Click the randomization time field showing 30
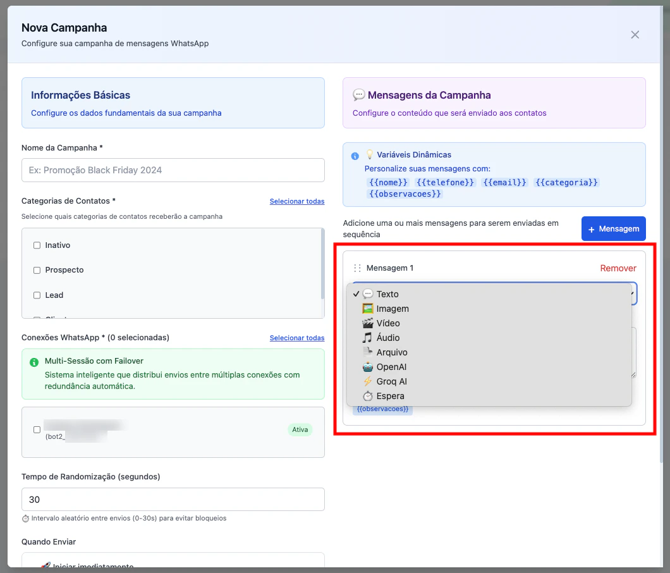670x573 pixels. [173, 500]
